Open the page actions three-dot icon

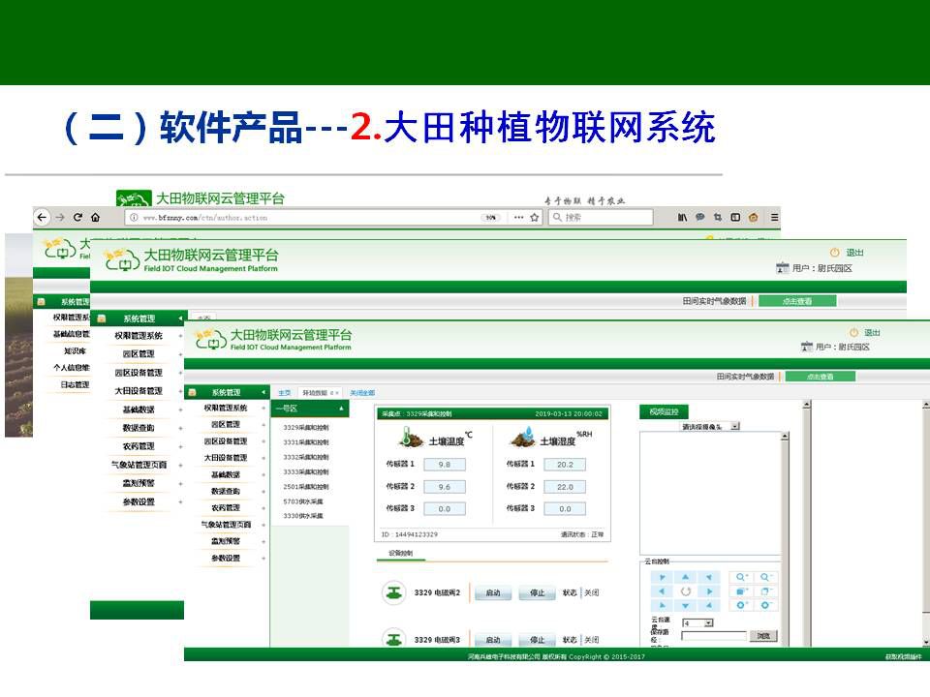pyautogui.click(x=519, y=218)
